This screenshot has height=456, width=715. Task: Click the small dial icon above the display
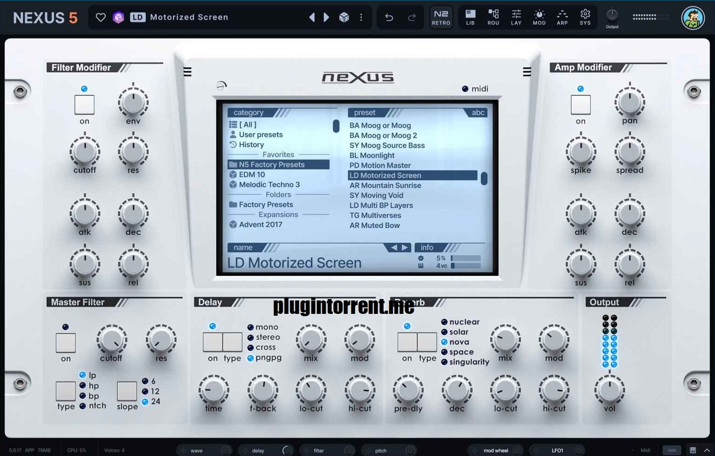tap(221, 86)
